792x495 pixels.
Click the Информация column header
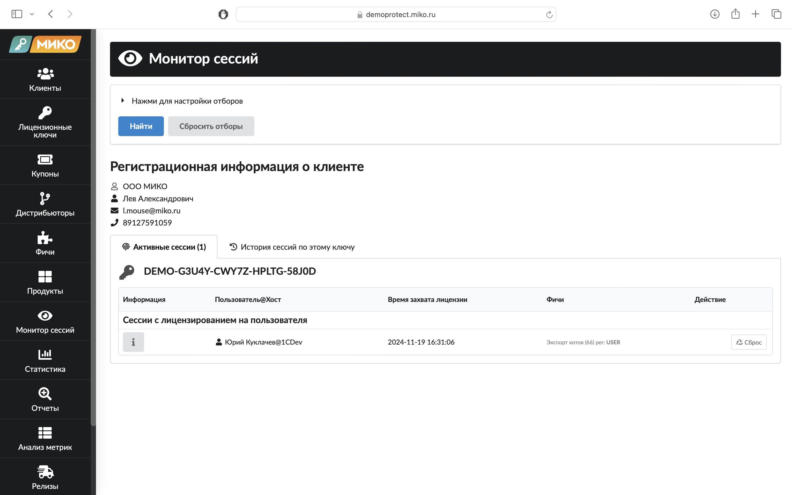click(144, 299)
